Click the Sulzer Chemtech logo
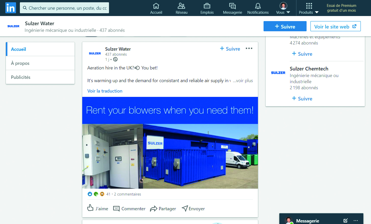Image resolution: width=371 pixels, height=224 pixels. click(x=278, y=73)
